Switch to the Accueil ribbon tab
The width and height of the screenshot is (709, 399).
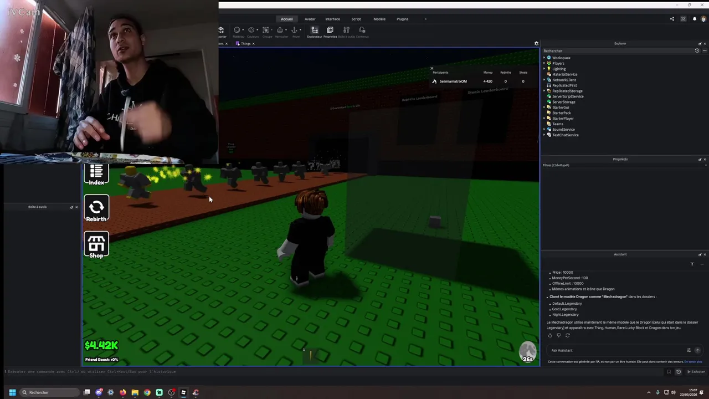point(286,19)
